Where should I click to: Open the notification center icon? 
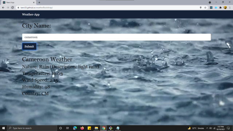coord(228,128)
